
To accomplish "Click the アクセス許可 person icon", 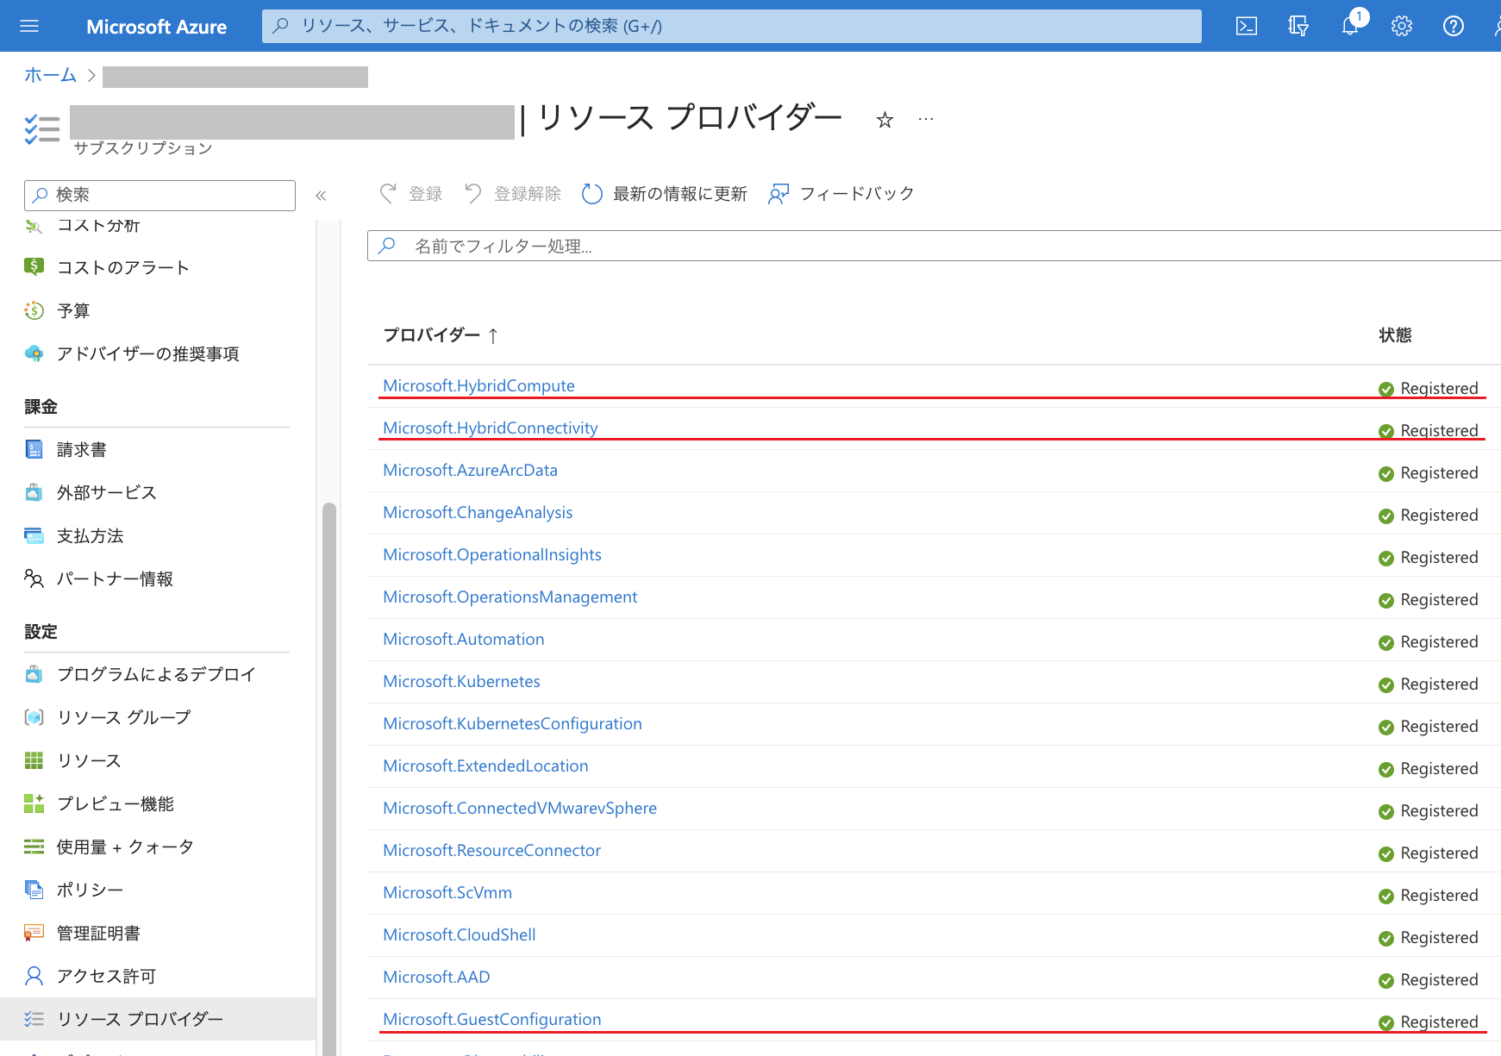I will pos(34,976).
